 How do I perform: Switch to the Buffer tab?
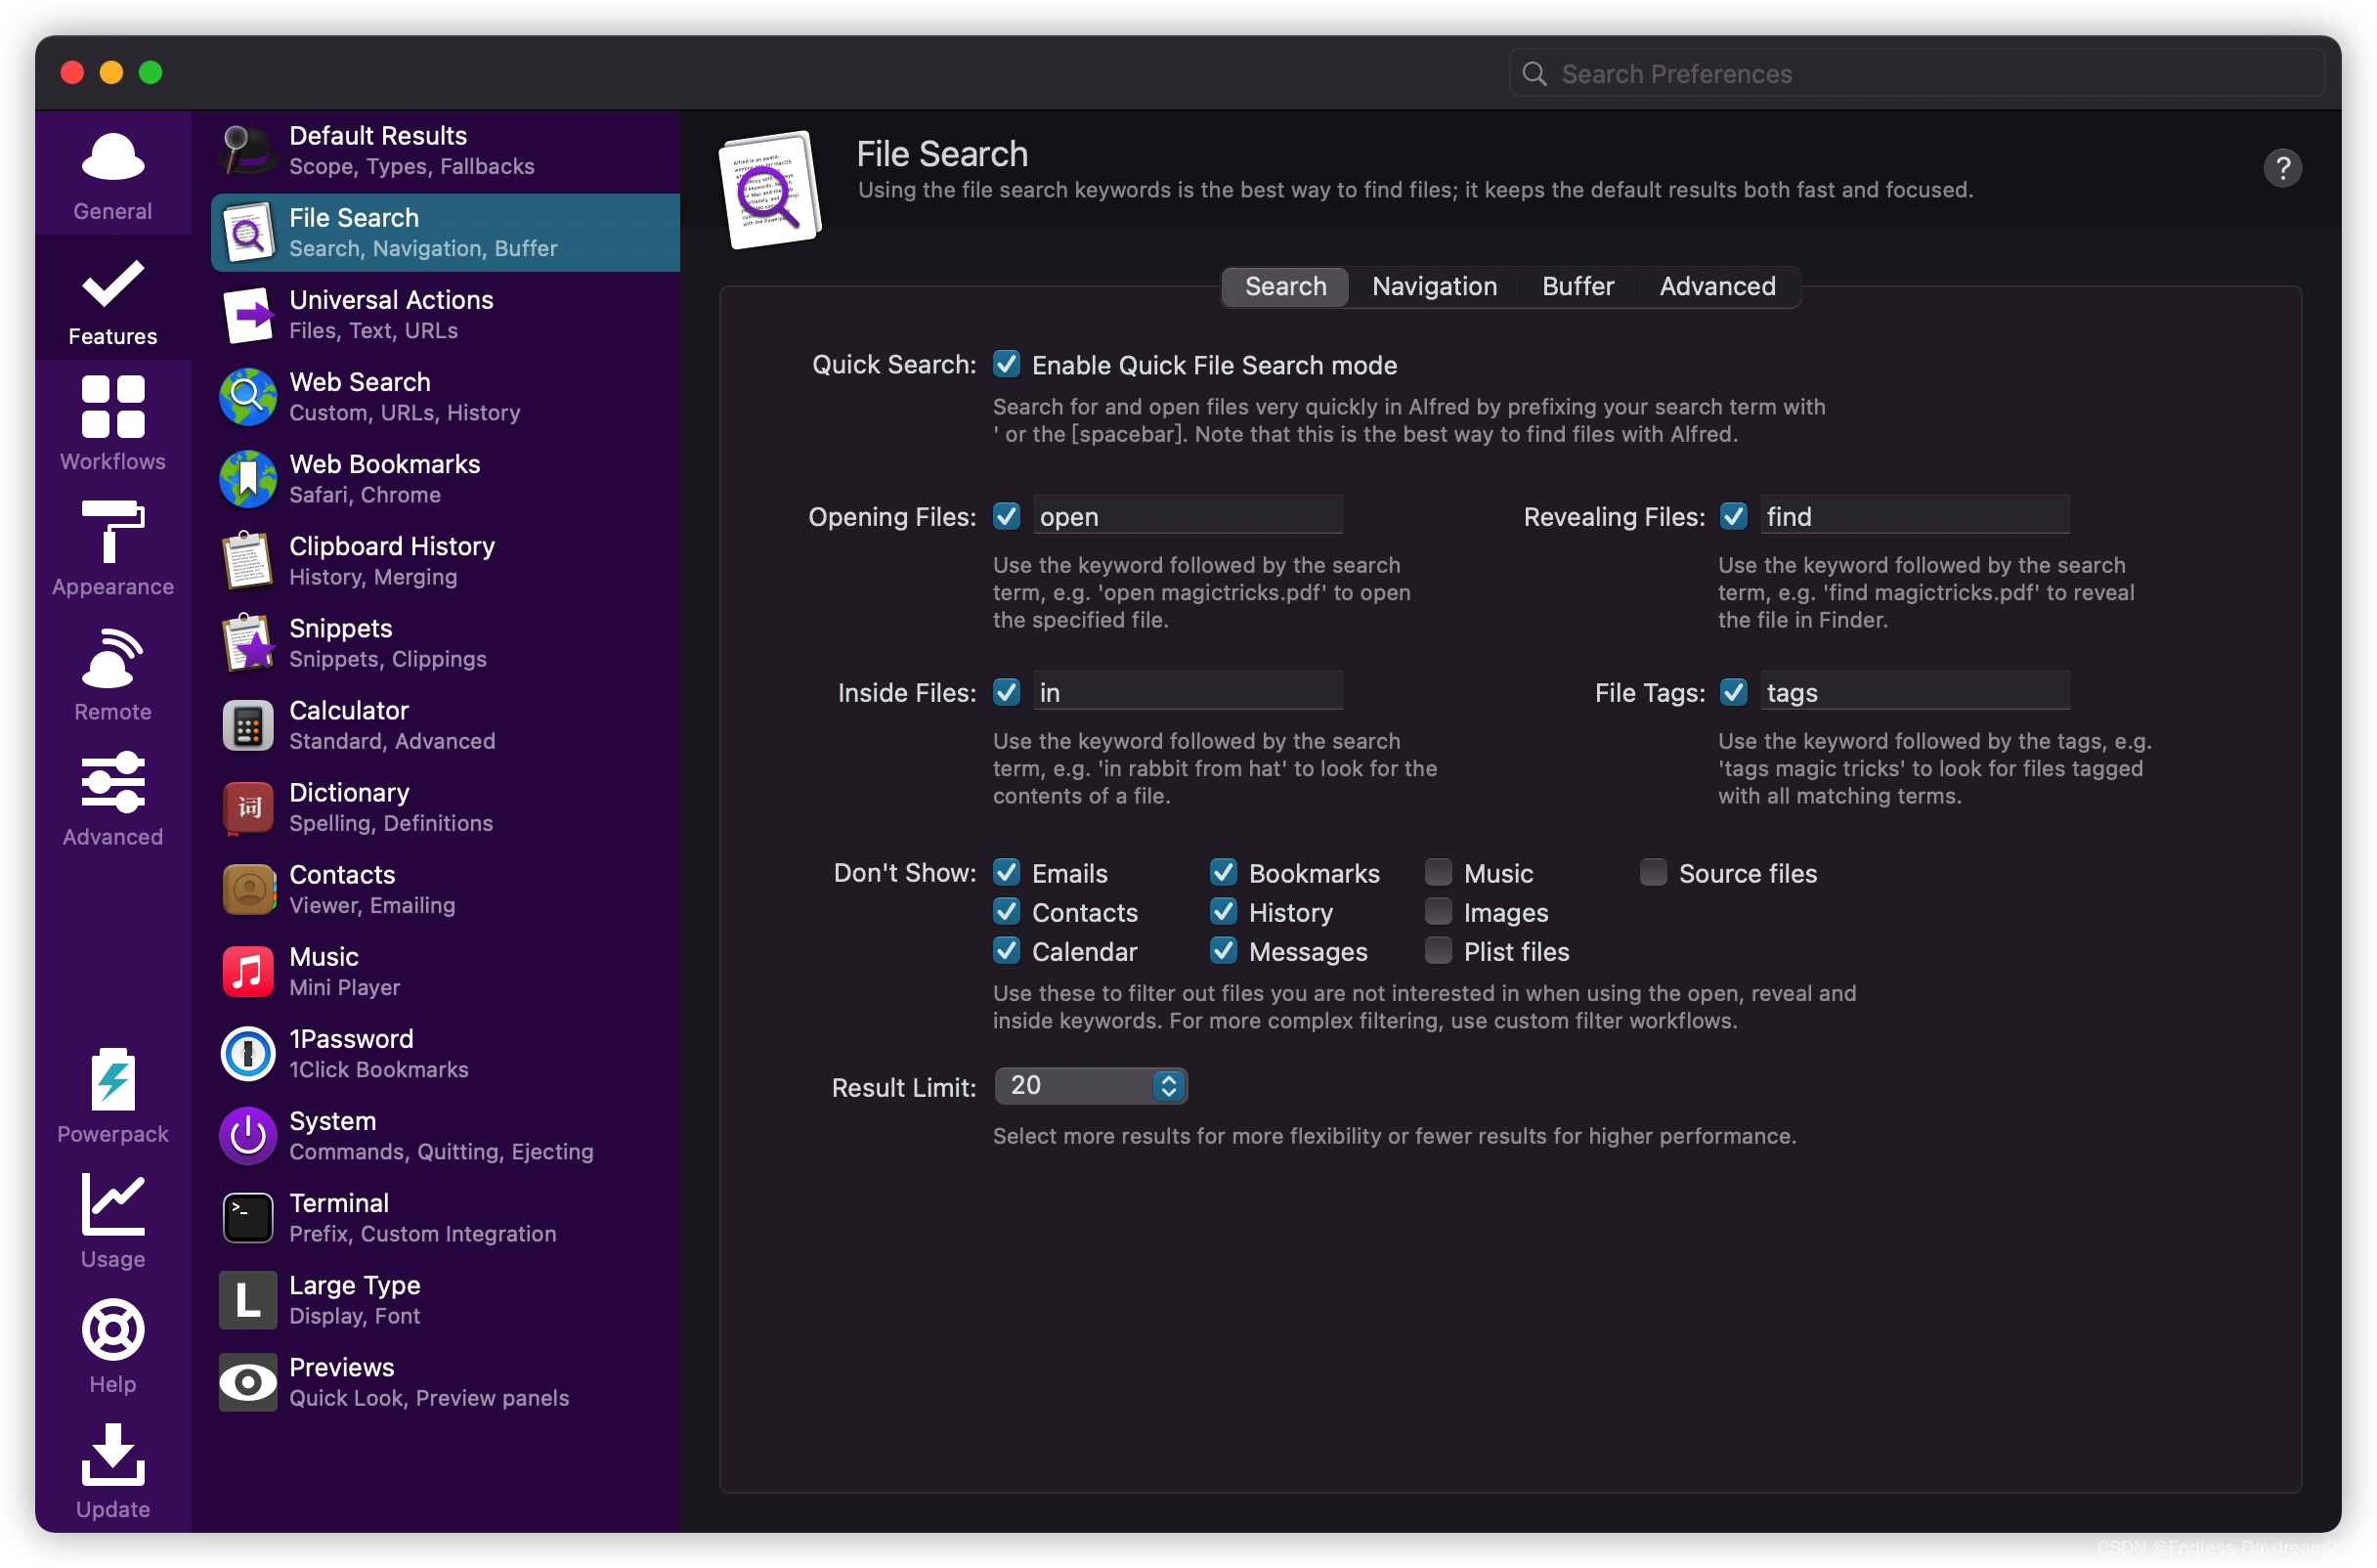[x=1577, y=286]
